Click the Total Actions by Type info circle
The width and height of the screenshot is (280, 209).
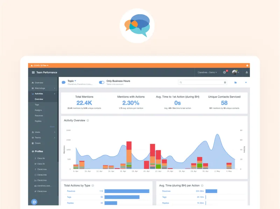[92, 185]
